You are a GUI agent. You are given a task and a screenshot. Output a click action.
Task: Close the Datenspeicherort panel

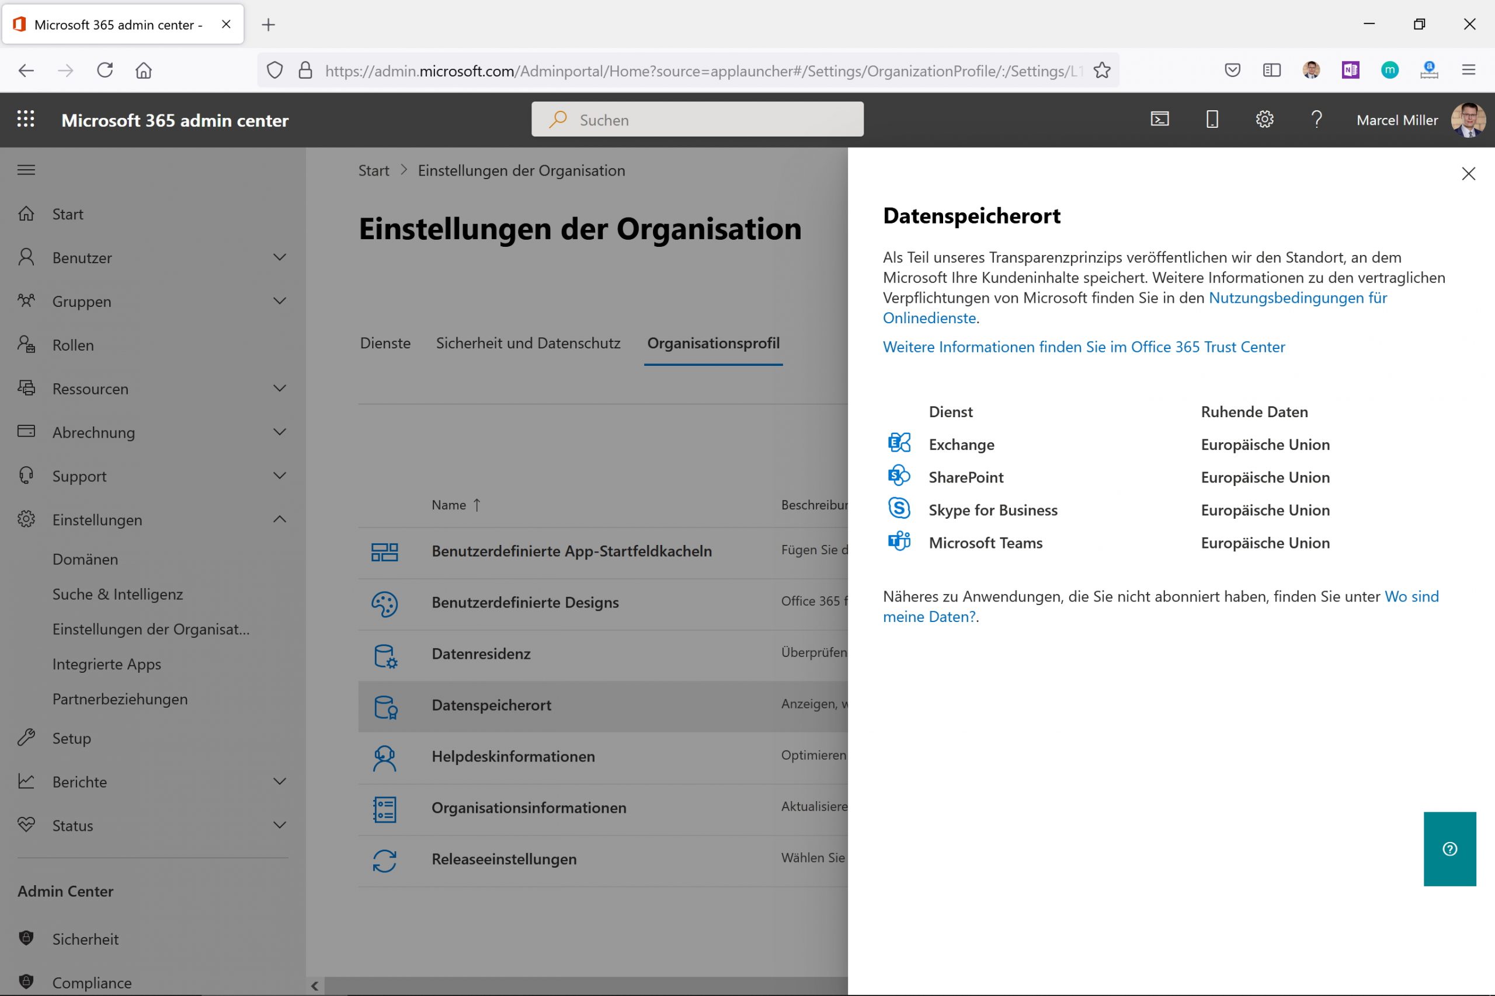(x=1468, y=173)
